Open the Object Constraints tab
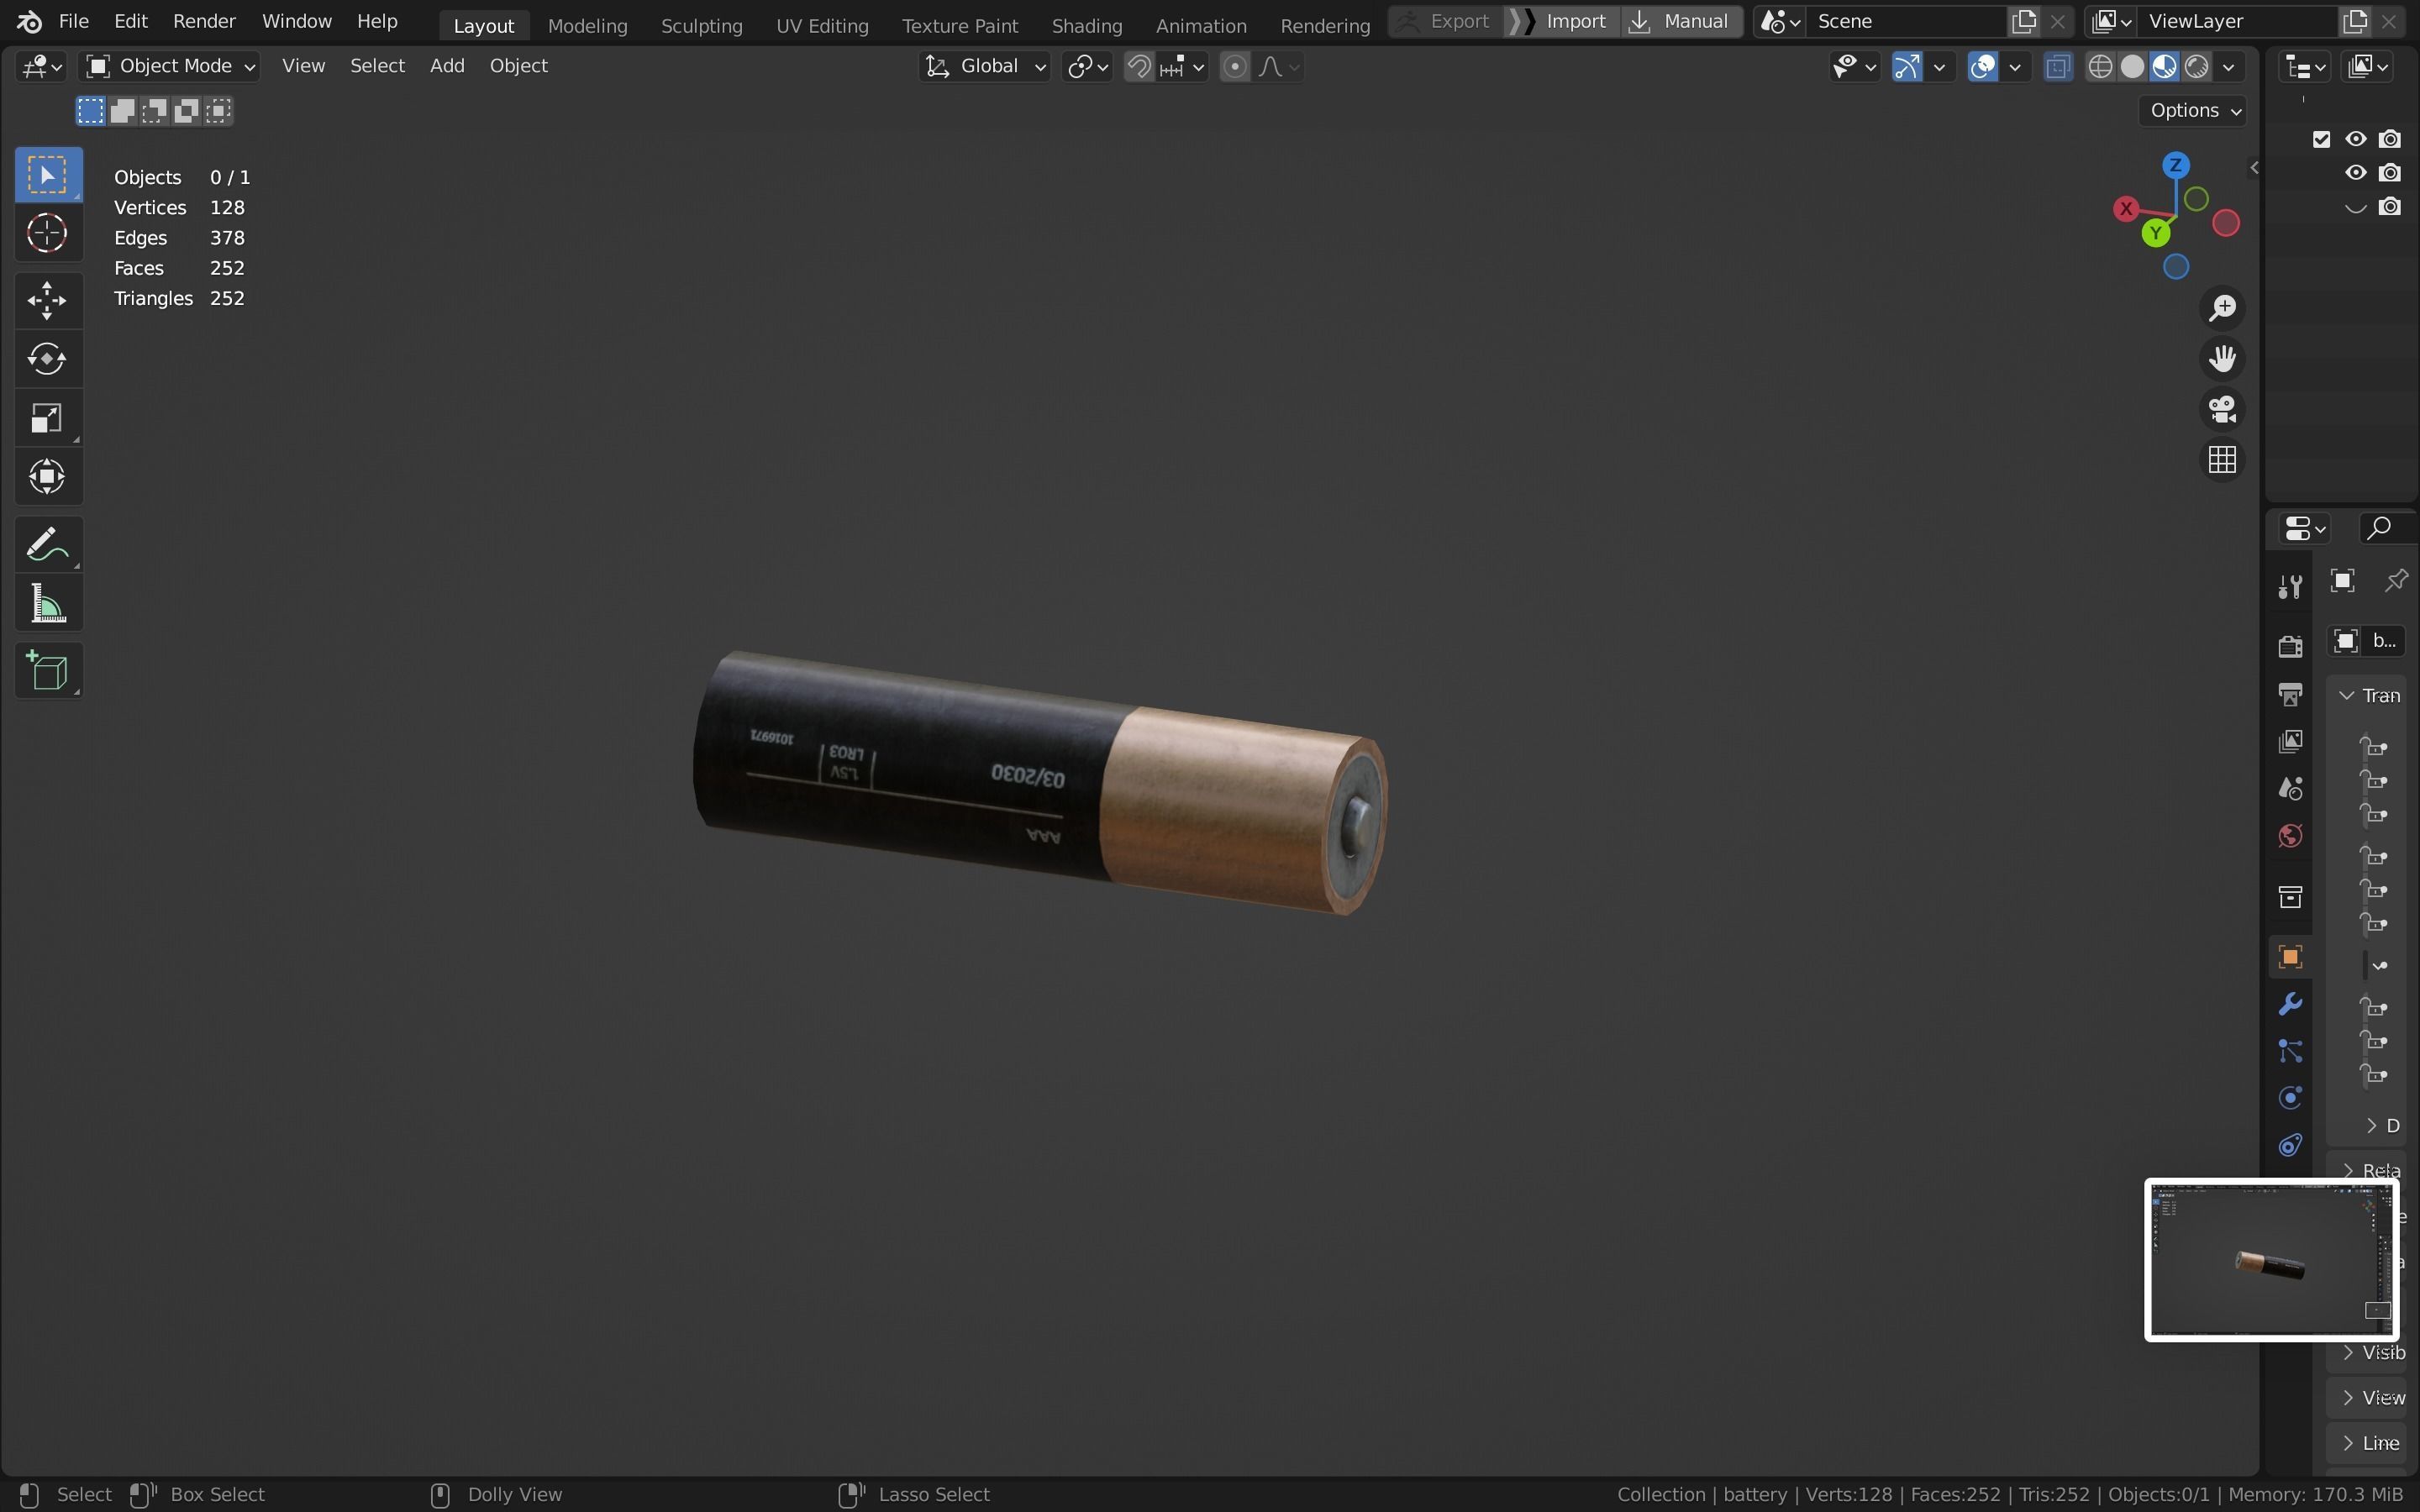This screenshot has height=1512, width=2420. pyautogui.click(x=2290, y=1145)
